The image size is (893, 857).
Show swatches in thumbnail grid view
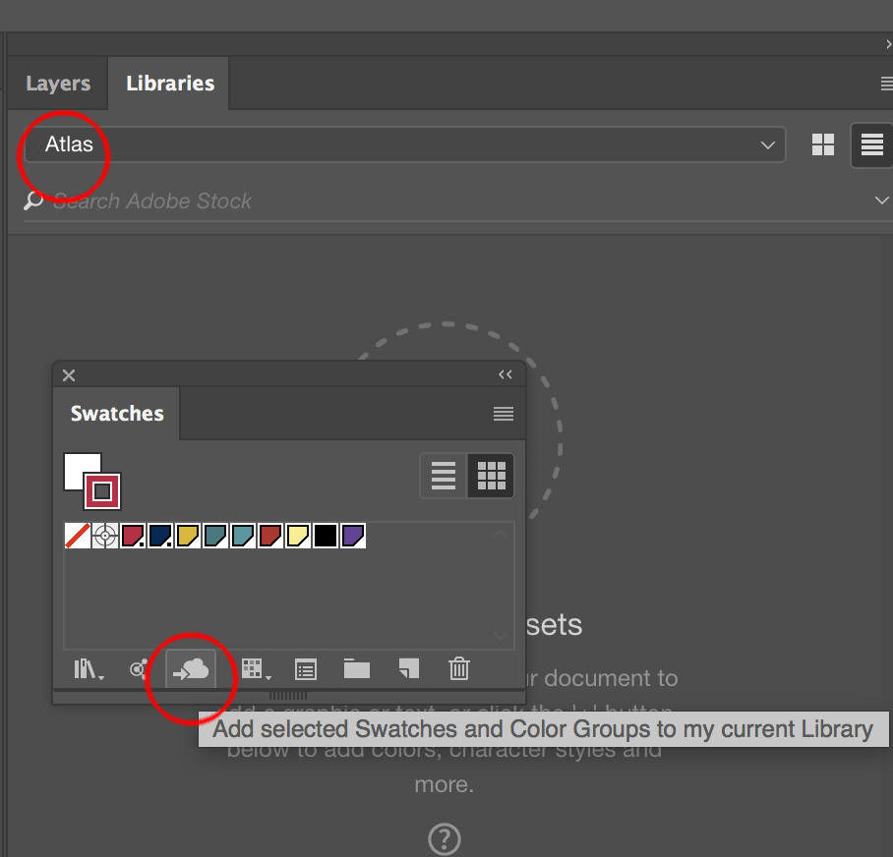[x=491, y=476]
